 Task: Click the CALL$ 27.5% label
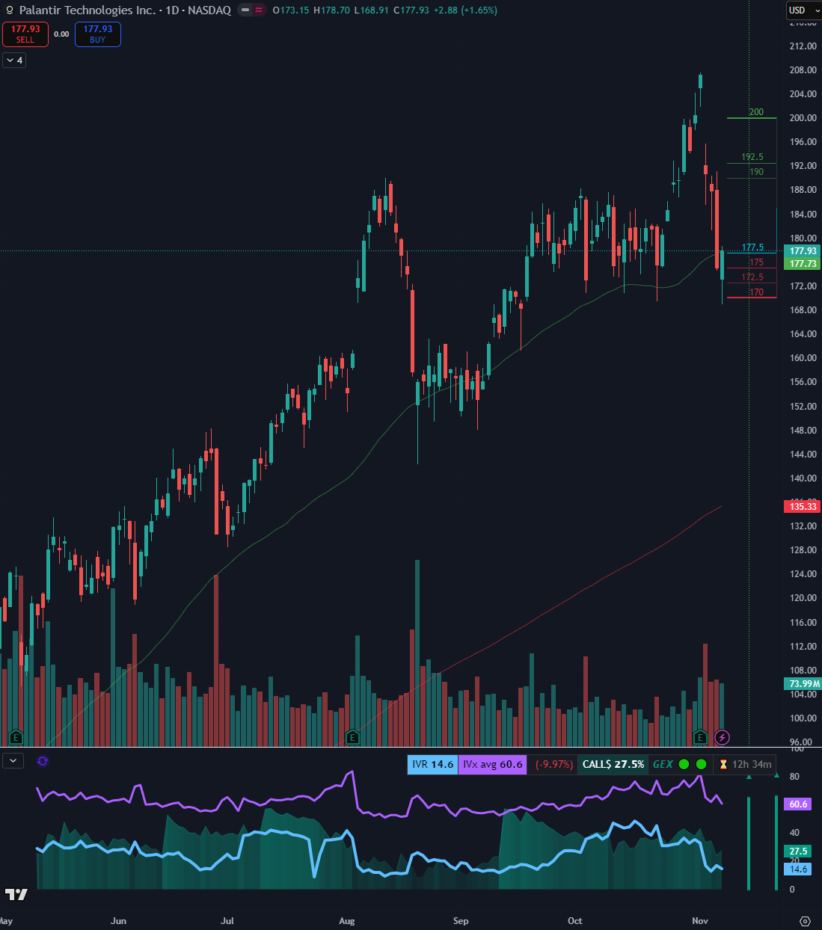(x=613, y=764)
